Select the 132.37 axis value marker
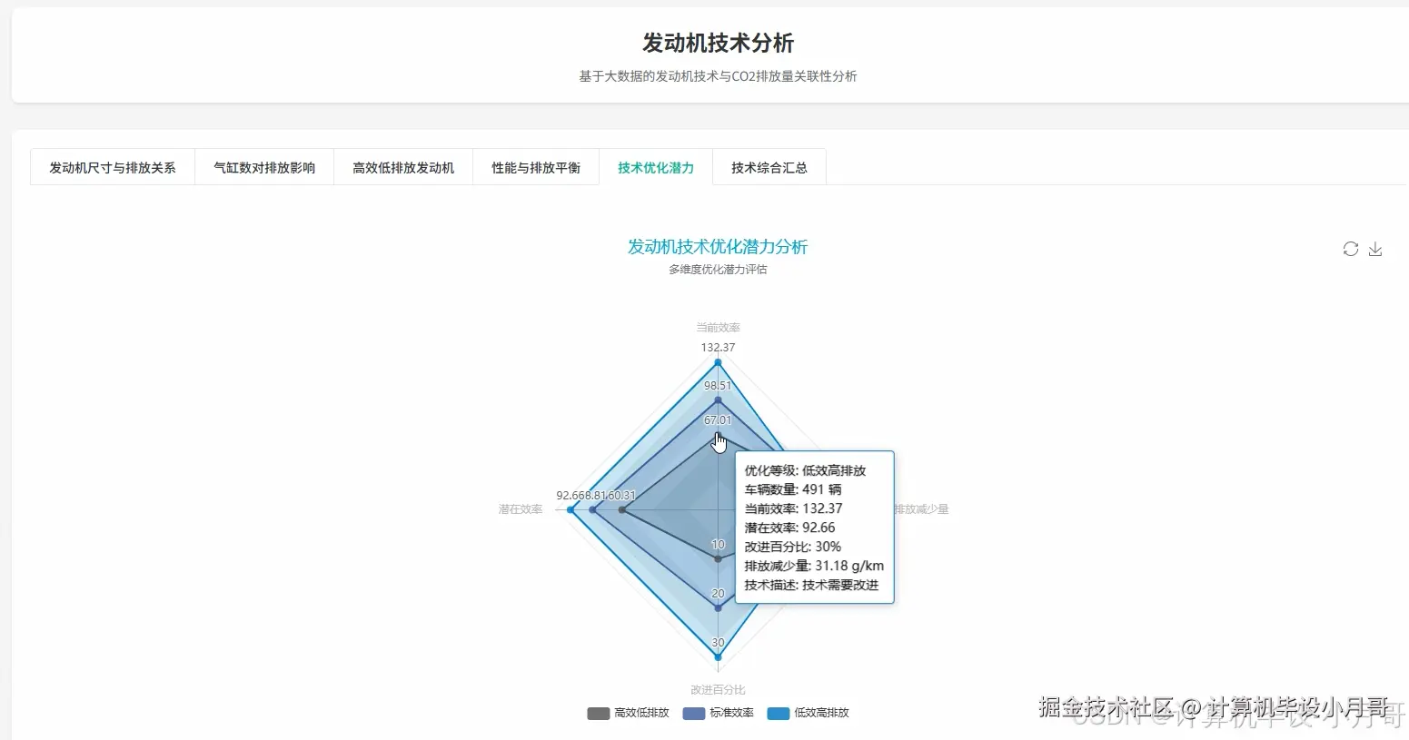 [718, 347]
